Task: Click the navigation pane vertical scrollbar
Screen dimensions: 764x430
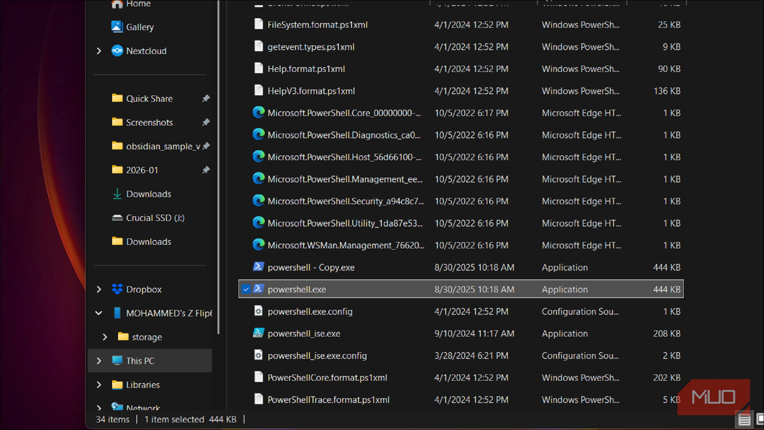Action: pyautogui.click(x=218, y=167)
